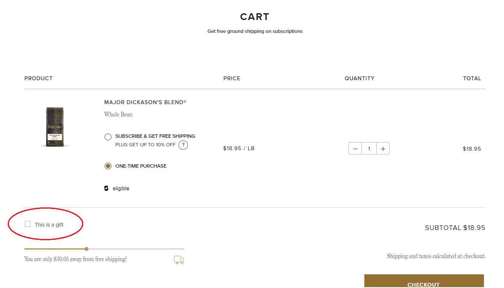
Task: Click the 'PLUS GET UP TO 10% OFF' text
Action: (146, 145)
